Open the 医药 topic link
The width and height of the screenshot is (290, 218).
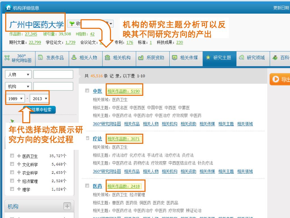pos(97,186)
